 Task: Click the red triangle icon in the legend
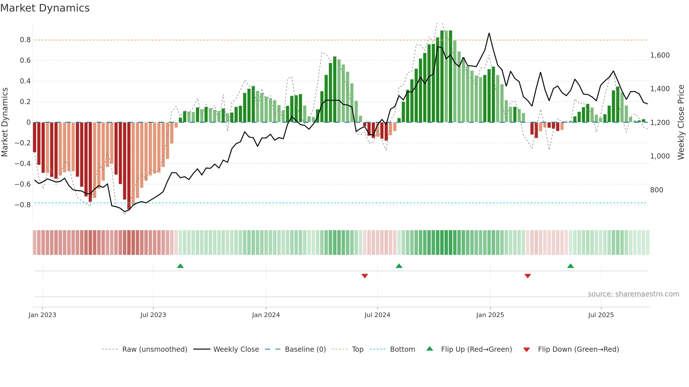point(527,350)
